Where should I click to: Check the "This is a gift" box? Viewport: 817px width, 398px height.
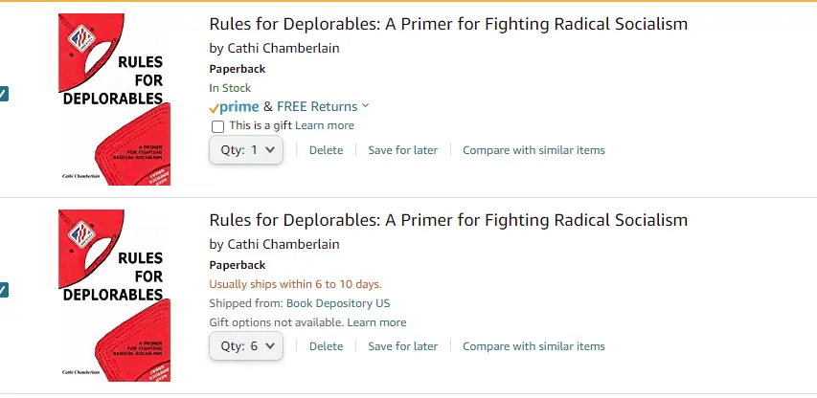[x=217, y=126]
